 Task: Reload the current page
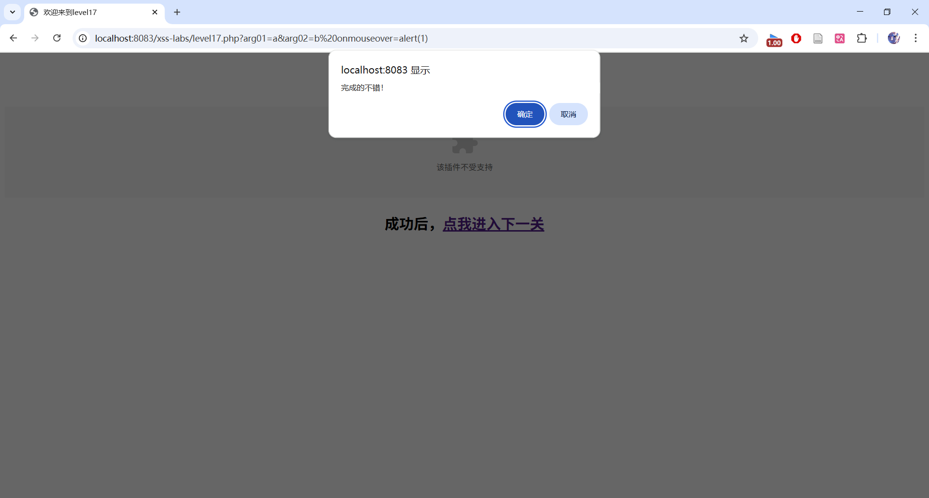pyautogui.click(x=57, y=38)
